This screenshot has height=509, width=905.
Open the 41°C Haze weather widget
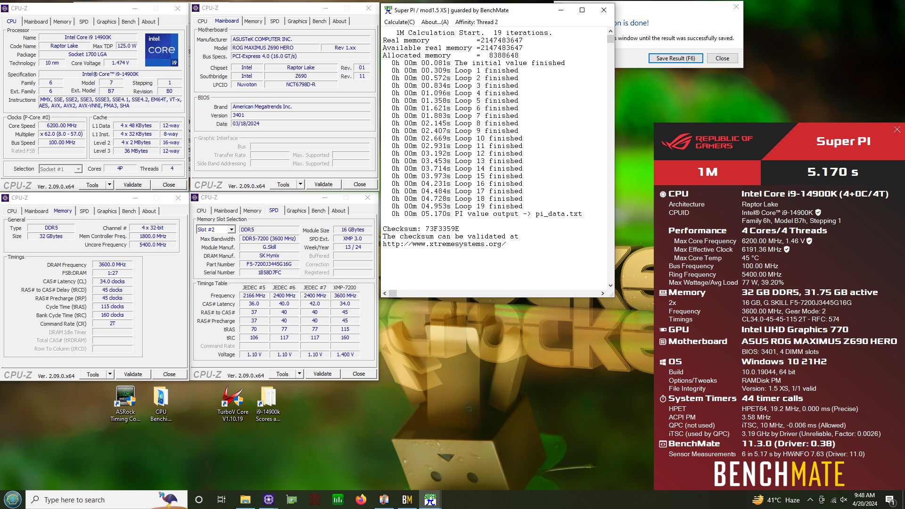click(x=776, y=500)
